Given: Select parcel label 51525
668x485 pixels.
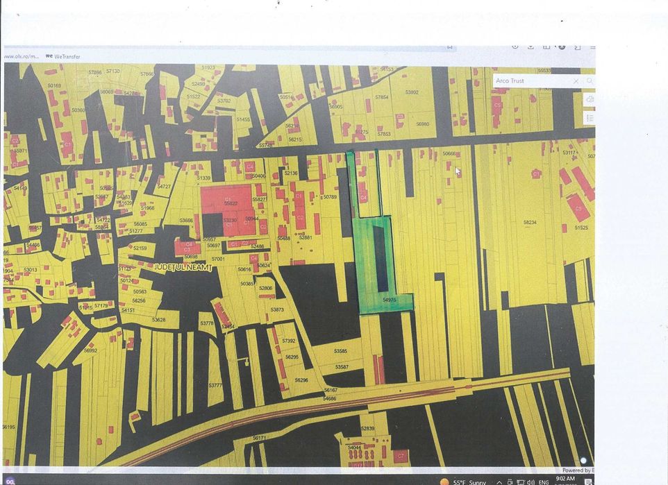Looking at the screenshot, I should pos(581,228).
